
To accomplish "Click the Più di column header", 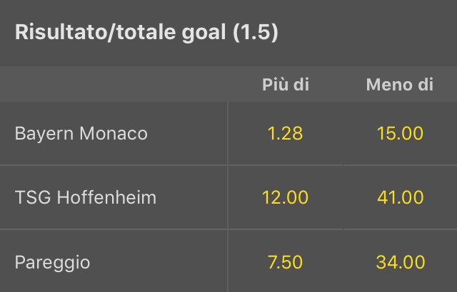I will coord(285,85).
